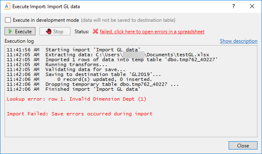Screen dimensions: 262x154
Task: Open the question mark help button
Action: point(234,6)
